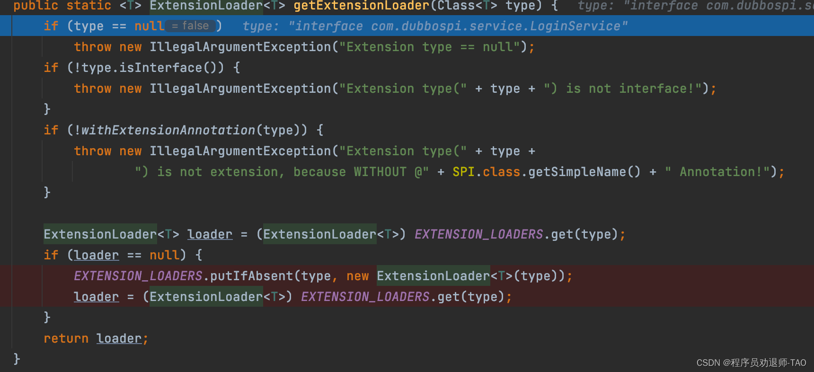Click the getExtensionLoader method name

(361, 6)
